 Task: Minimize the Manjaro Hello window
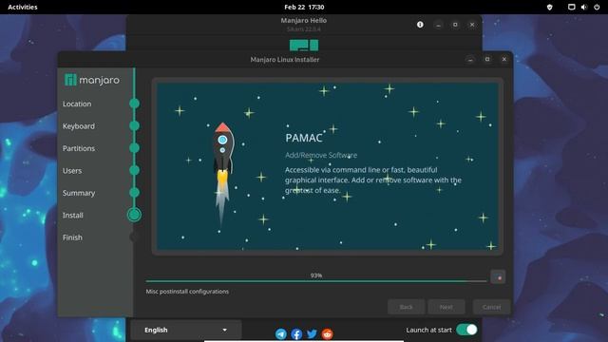pyautogui.click(x=438, y=25)
